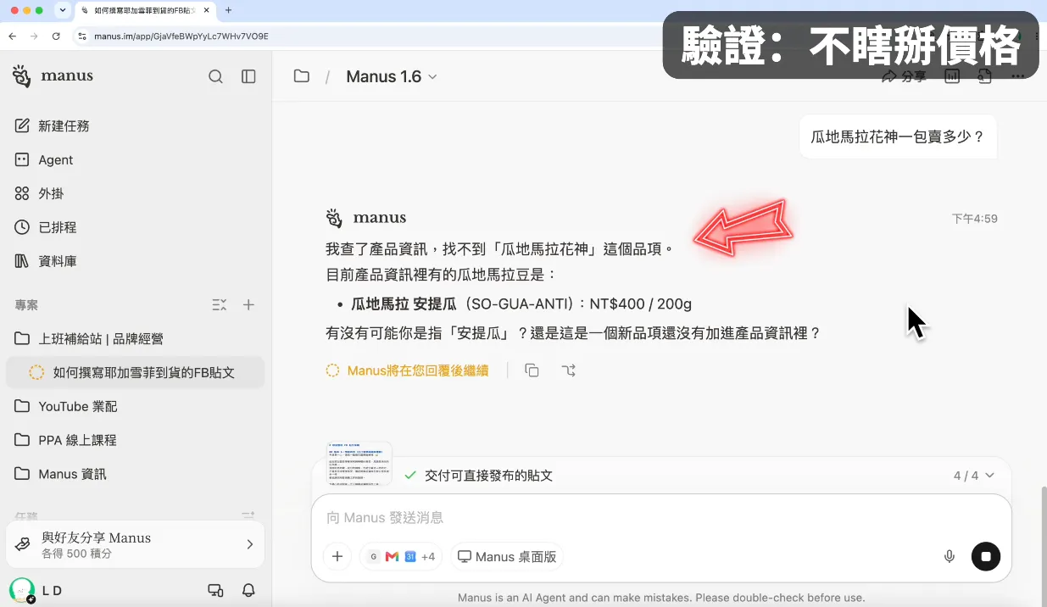Image resolution: width=1047 pixels, height=607 pixels.
Task: Click the 分享 share button
Action: pyautogui.click(x=904, y=76)
